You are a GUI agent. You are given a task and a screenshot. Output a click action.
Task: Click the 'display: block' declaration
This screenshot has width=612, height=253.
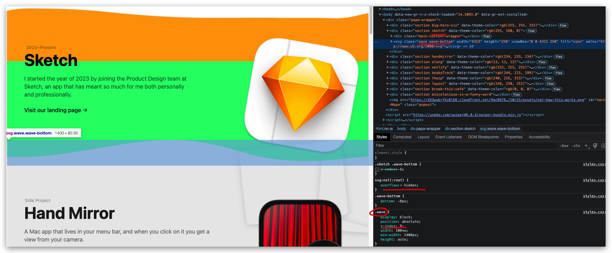(396, 217)
